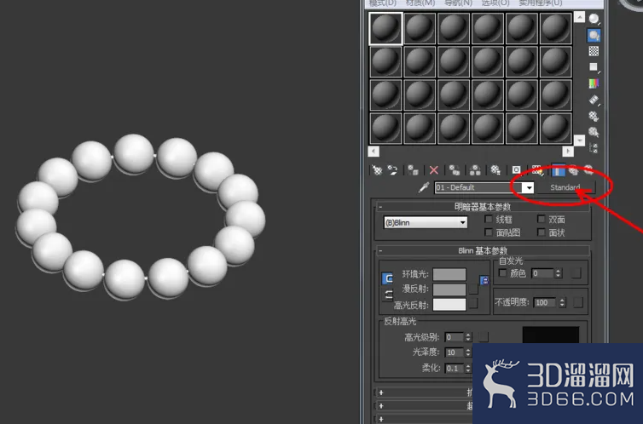
Task: Click sample slots scroll down arrow
Action: tap(579, 140)
